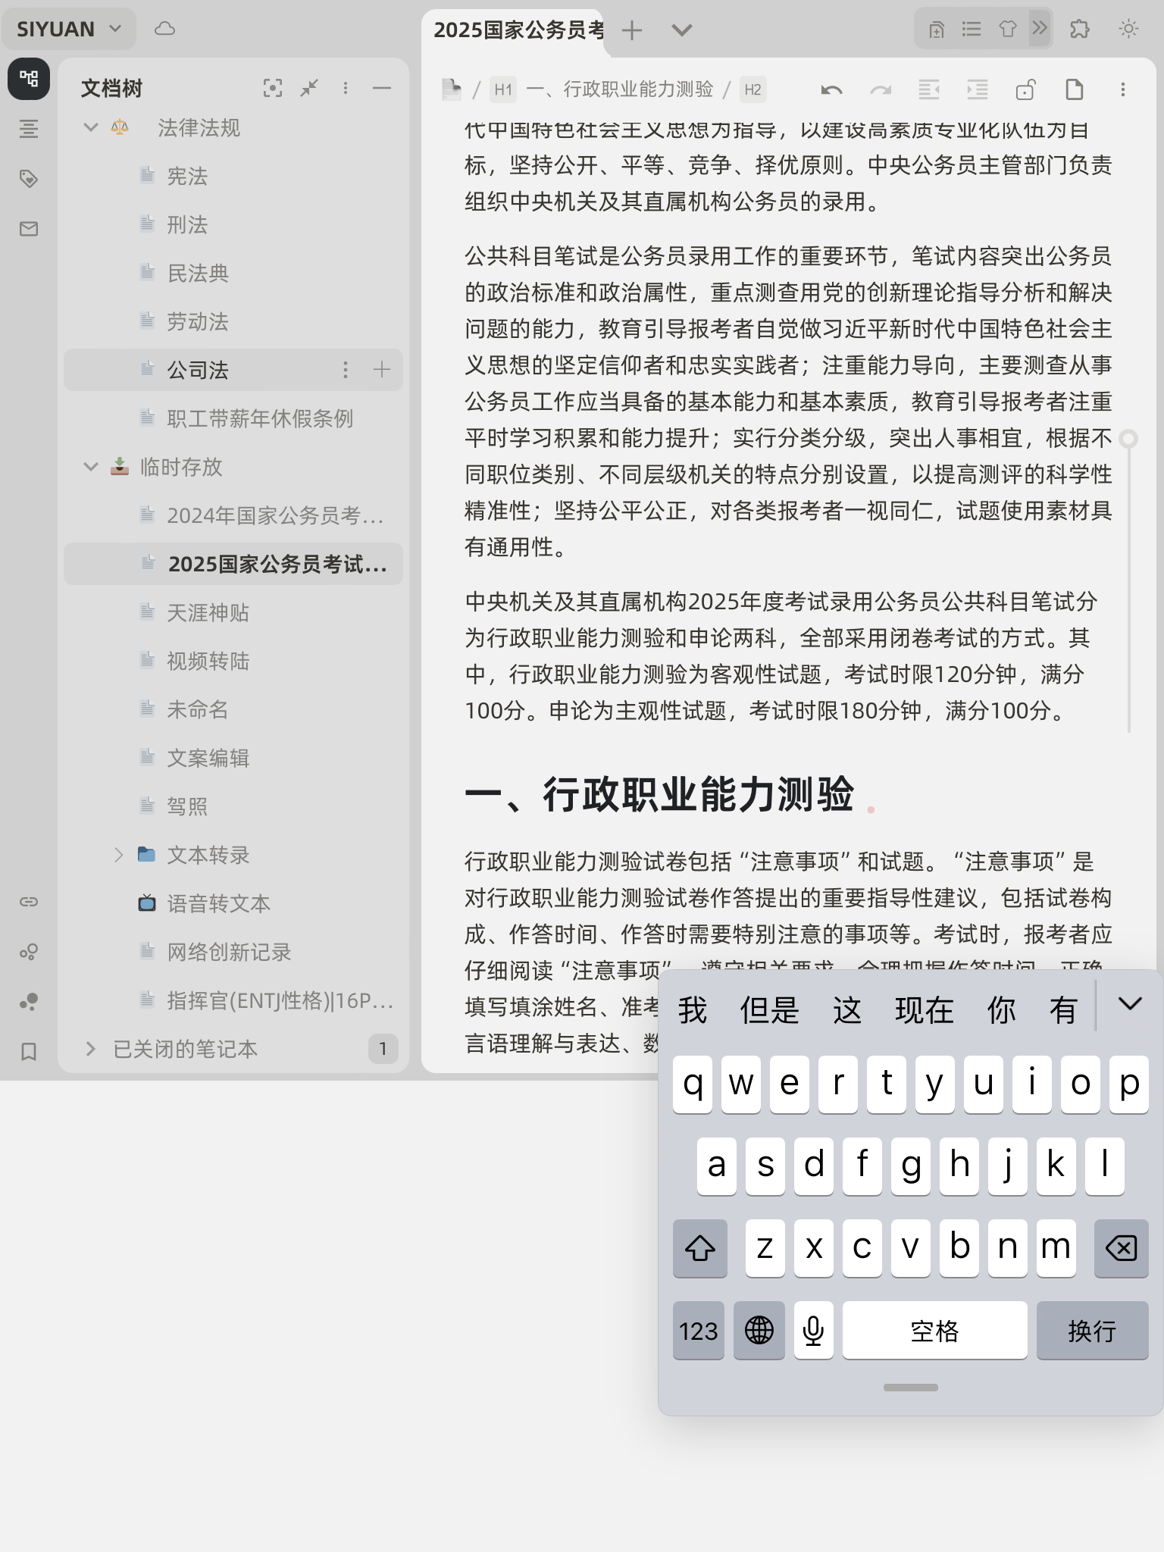Focus the current document in tree
The width and height of the screenshot is (1164, 1552).
pyautogui.click(x=273, y=88)
